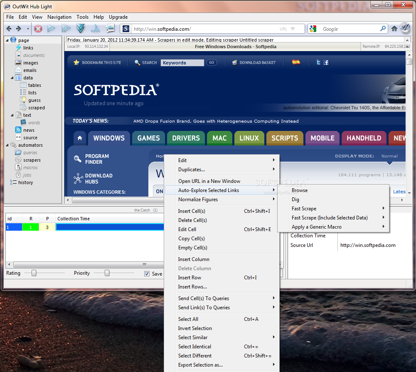The image size is (416, 372).
Task: Open scrapers under automators
Action: point(32,160)
